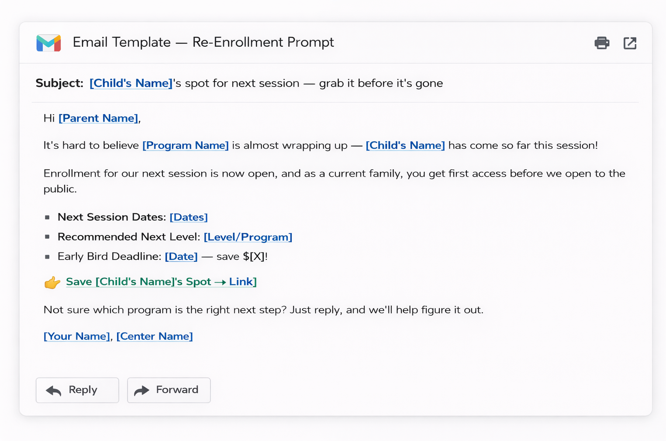
Task: Open the [Program Name] placeholder
Action: click(x=185, y=145)
